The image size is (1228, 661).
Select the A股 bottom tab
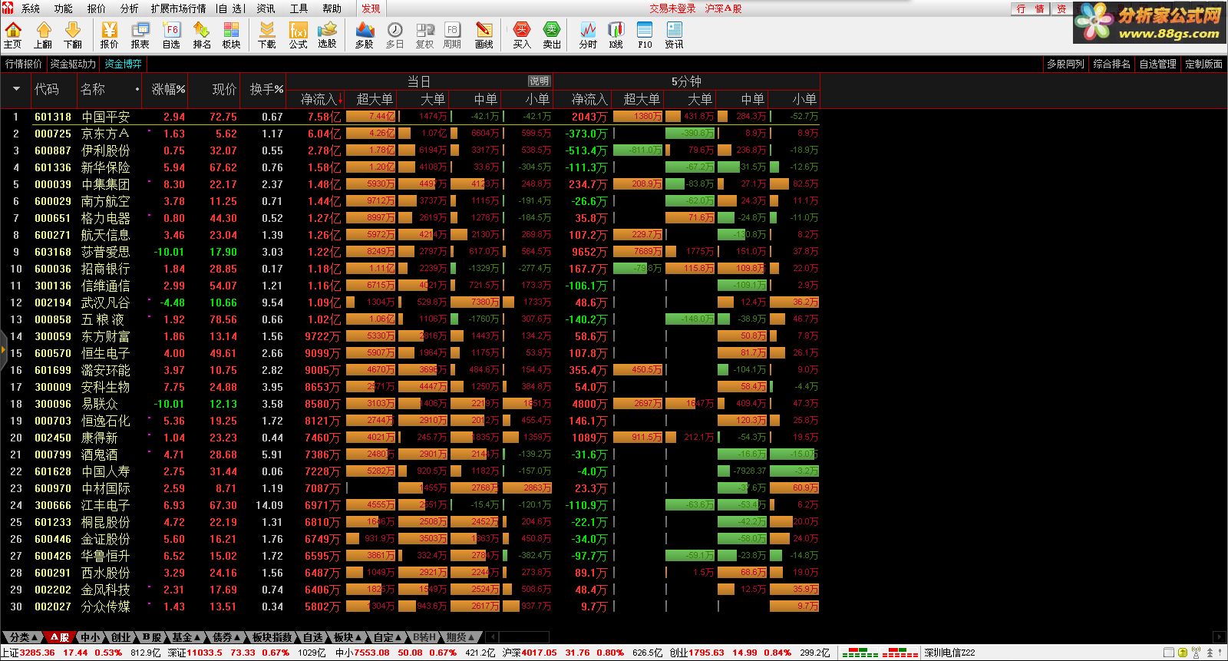(x=60, y=637)
